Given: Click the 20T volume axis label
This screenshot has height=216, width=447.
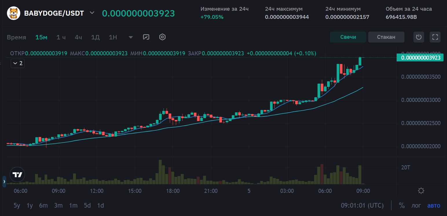Looking at the screenshot, I should [406, 167].
